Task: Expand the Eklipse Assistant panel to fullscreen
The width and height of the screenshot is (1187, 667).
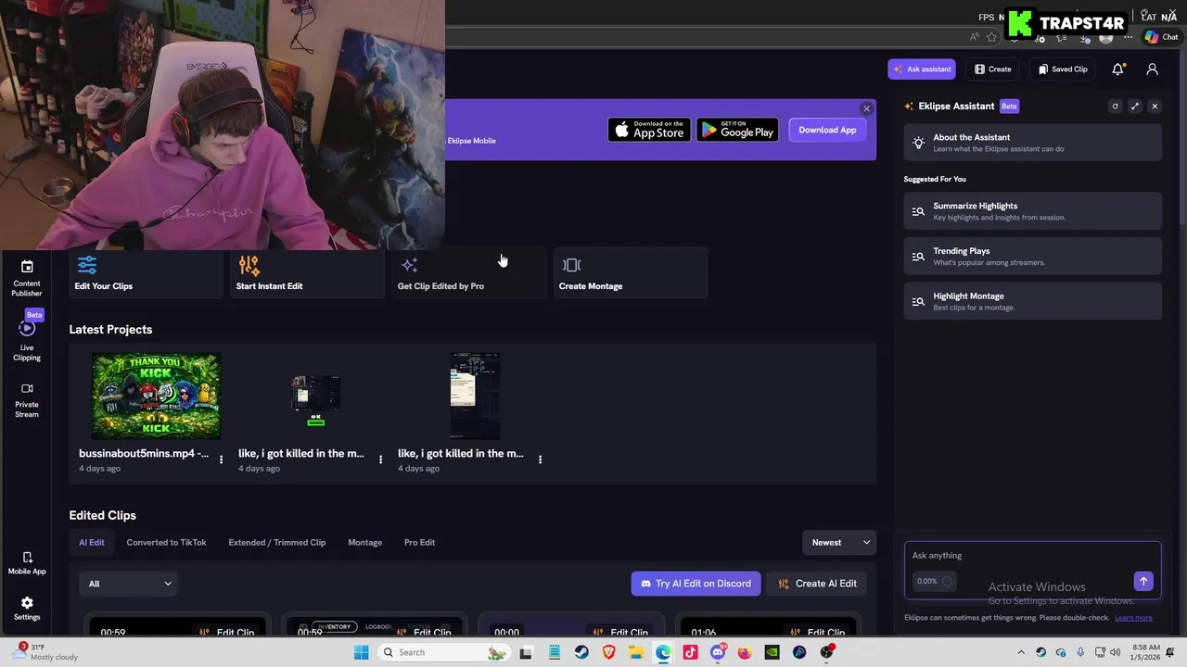Action: [1135, 107]
